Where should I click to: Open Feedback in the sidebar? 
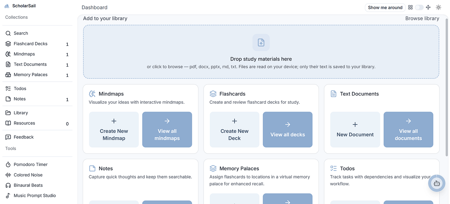[37, 137]
